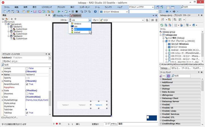This screenshot has width=205, height=127.
Task: Expand the Android target platform node
Action: pyautogui.click(x=166, y=50)
